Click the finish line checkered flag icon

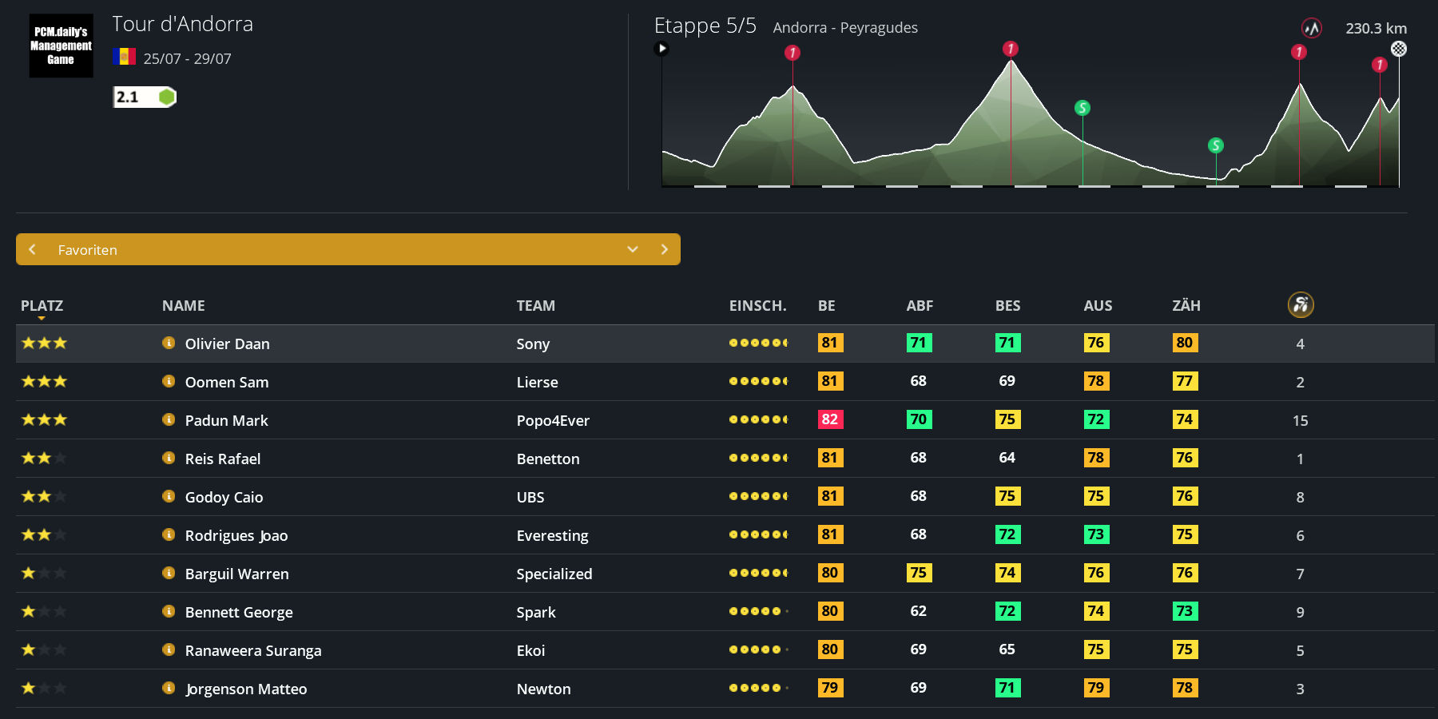pyautogui.click(x=1399, y=49)
